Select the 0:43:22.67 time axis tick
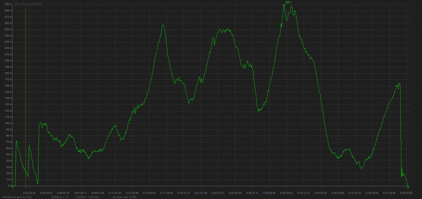422x199 pixels. [406, 192]
